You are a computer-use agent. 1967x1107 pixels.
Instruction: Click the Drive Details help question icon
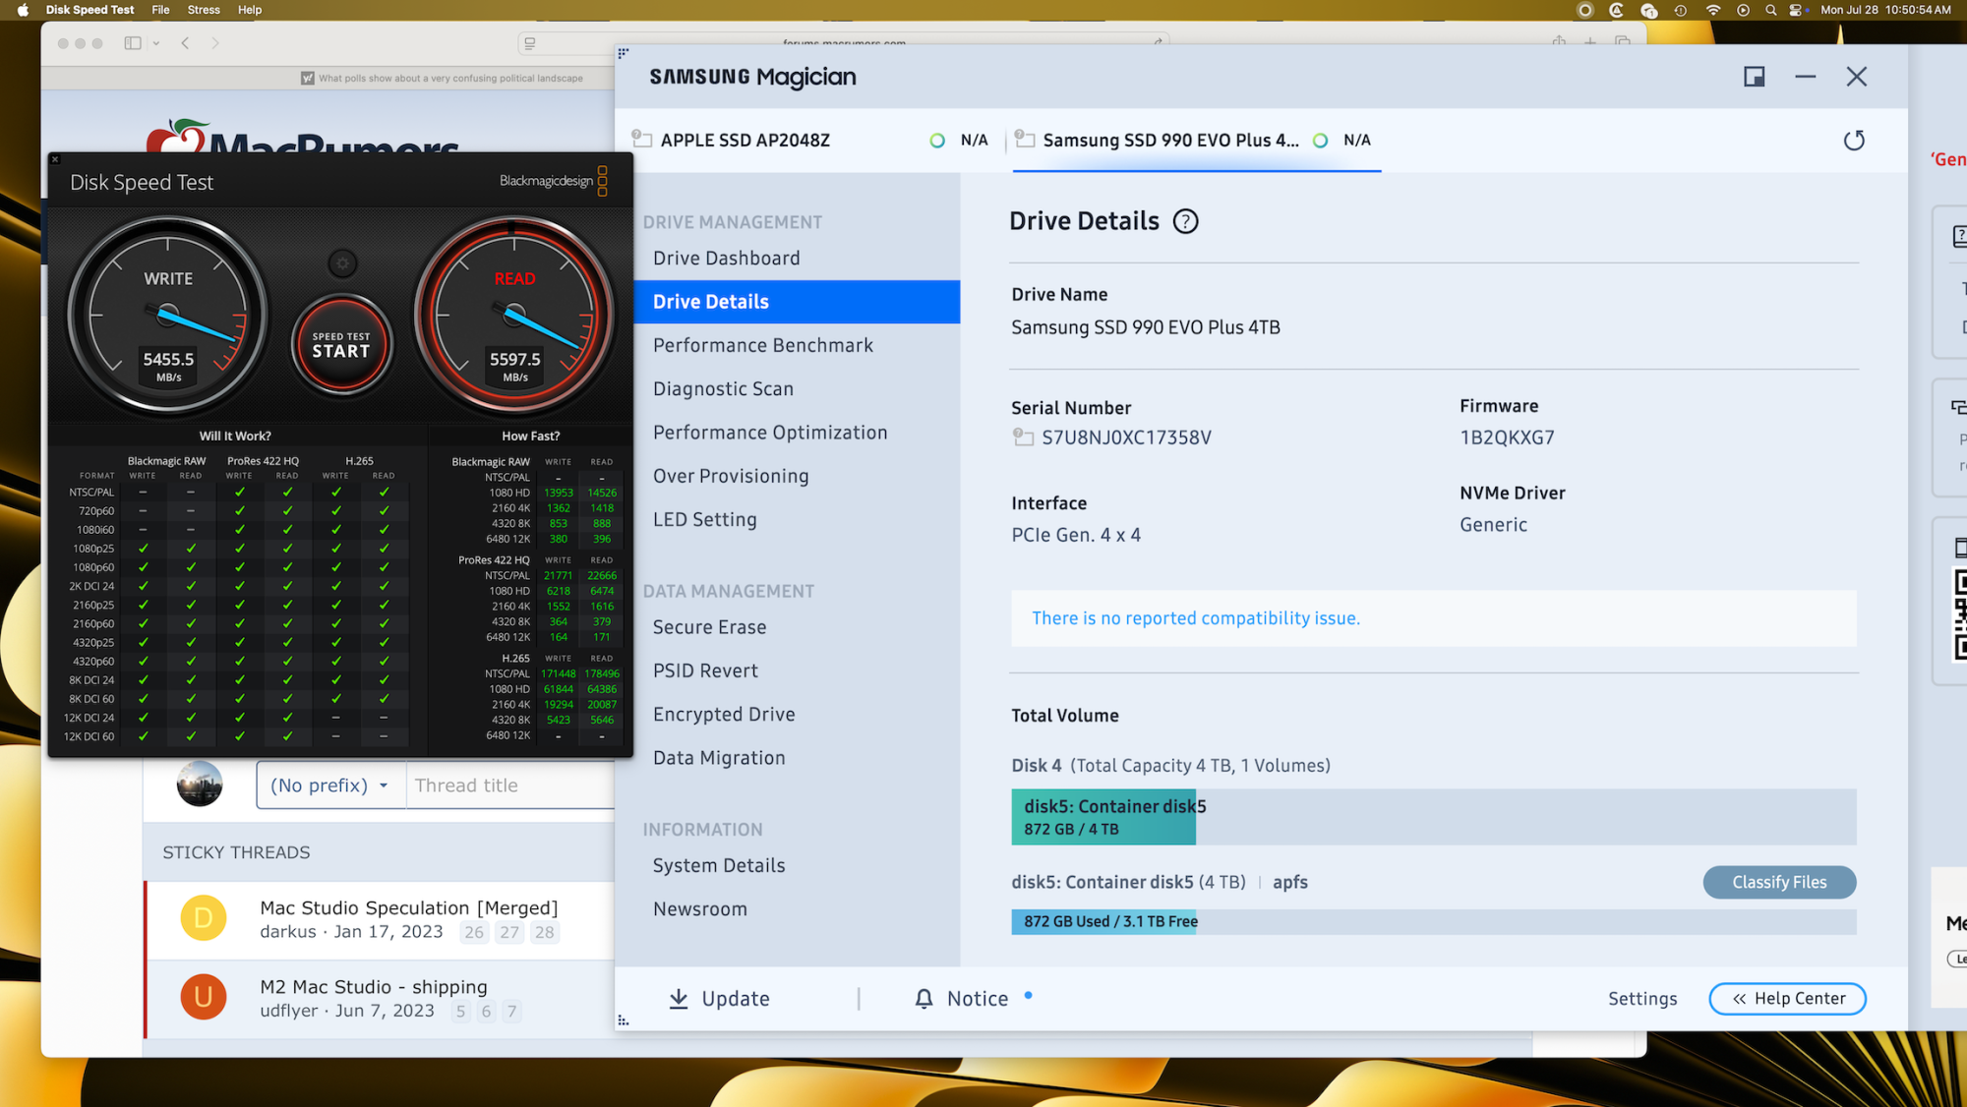[x=1186, y=221]
